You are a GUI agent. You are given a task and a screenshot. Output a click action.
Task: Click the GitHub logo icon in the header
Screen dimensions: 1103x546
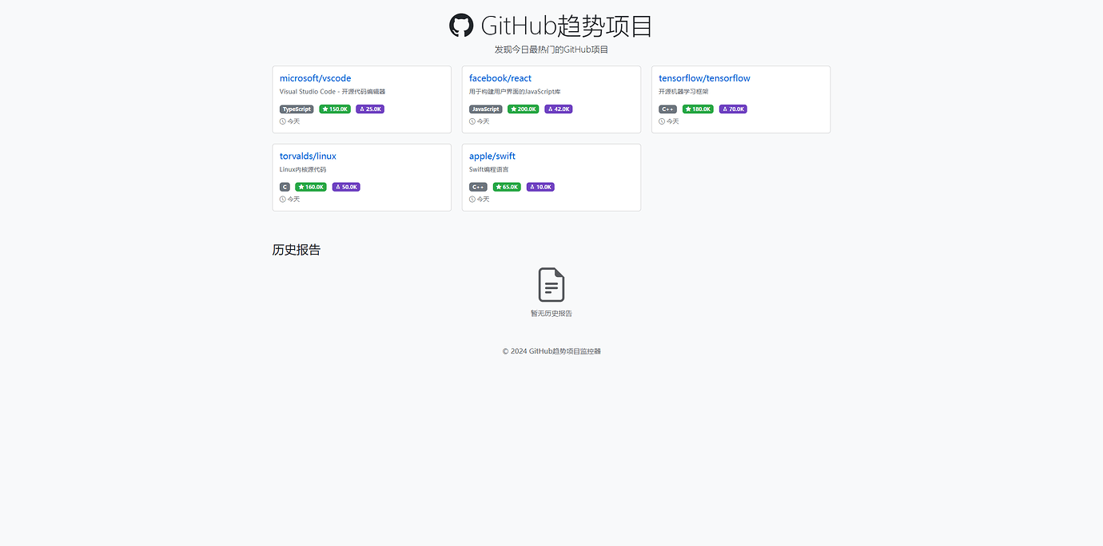coord(461,25)
